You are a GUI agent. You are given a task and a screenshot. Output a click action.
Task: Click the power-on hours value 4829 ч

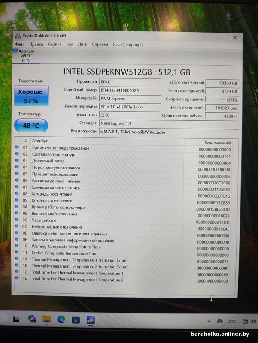[x=222, y=116]
